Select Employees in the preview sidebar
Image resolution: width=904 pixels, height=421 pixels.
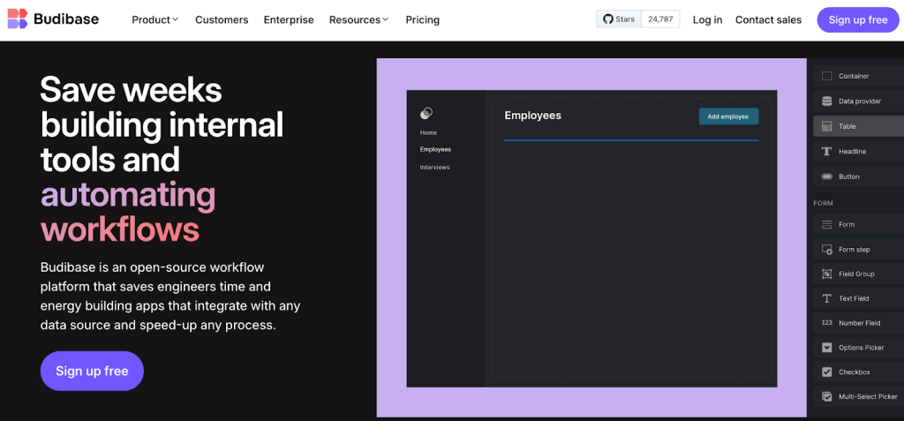coord(435,149)
